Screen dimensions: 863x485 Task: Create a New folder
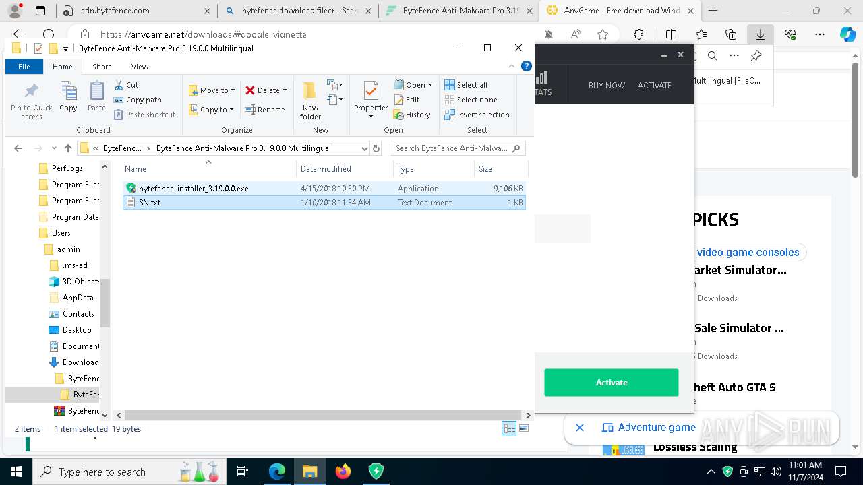310,101
